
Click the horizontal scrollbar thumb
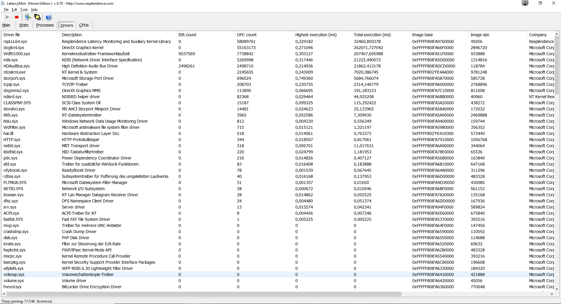(x=204, y=294)
